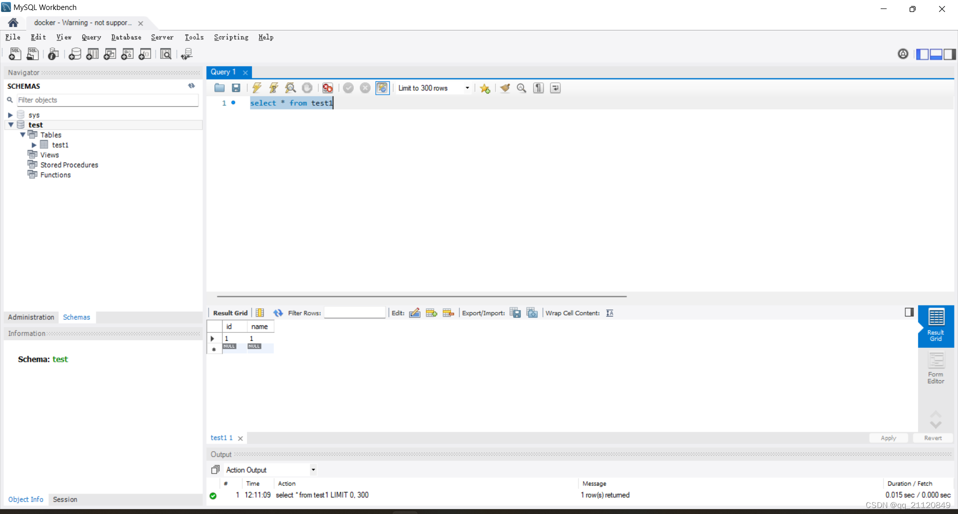
Task: Click the Filter Rows input field
Action: pos(355,313)
